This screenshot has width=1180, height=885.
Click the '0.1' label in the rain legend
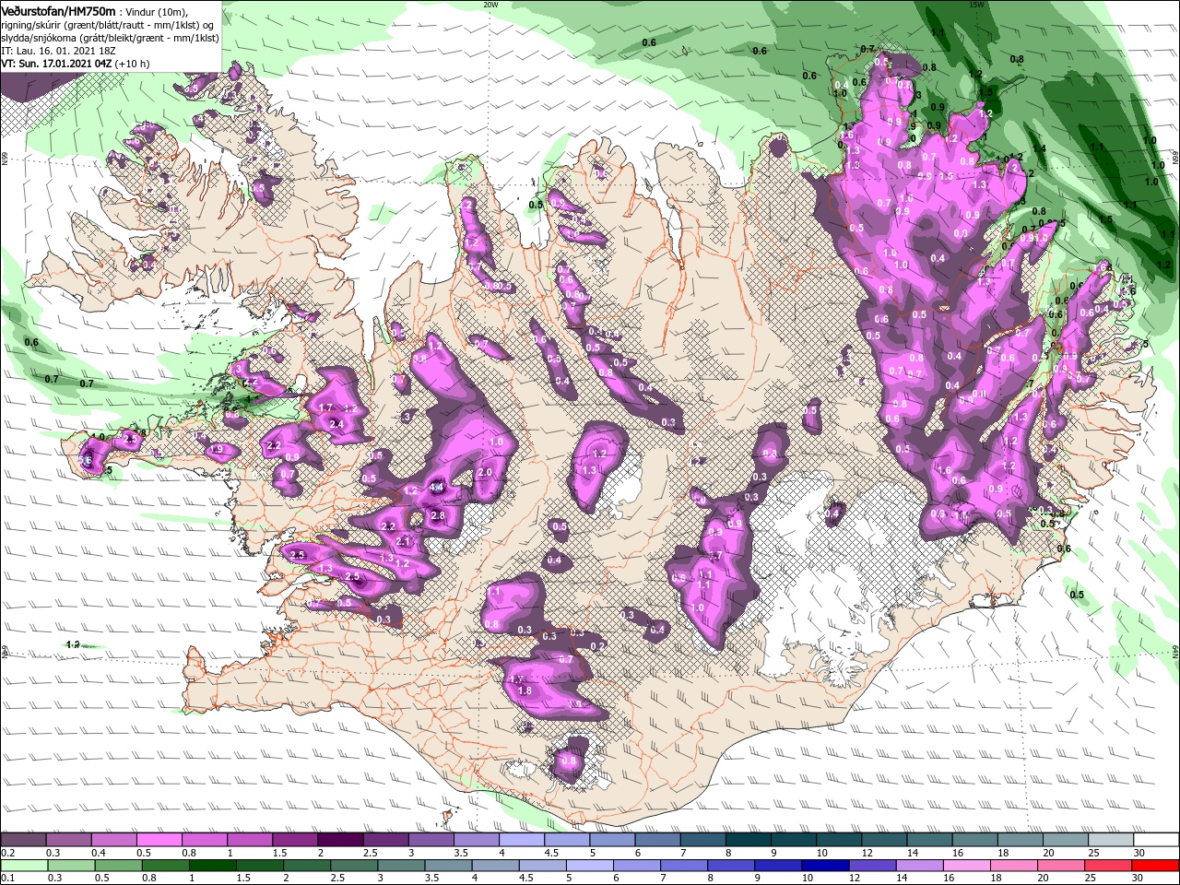tap(7, 878)
